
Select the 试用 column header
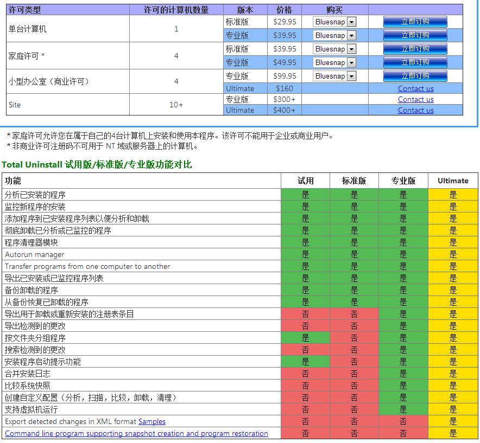pyautogui.click(x=305, y=181)
